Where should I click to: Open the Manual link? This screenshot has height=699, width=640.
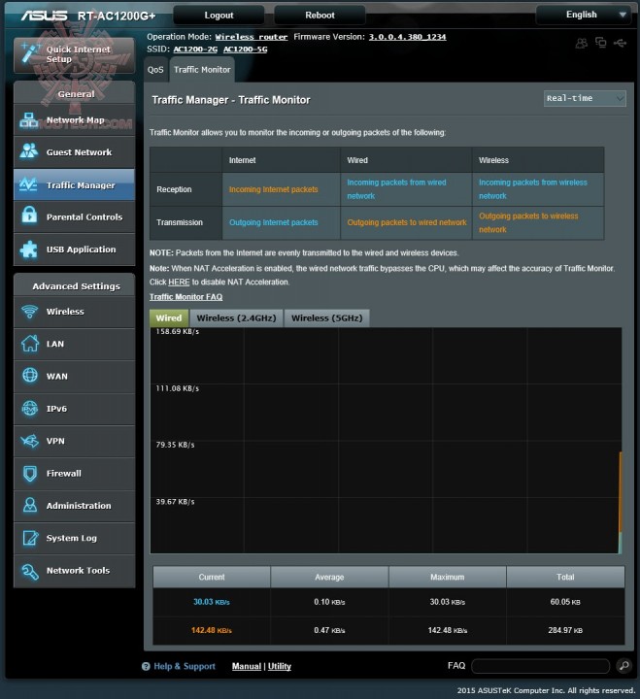(246, 666)
